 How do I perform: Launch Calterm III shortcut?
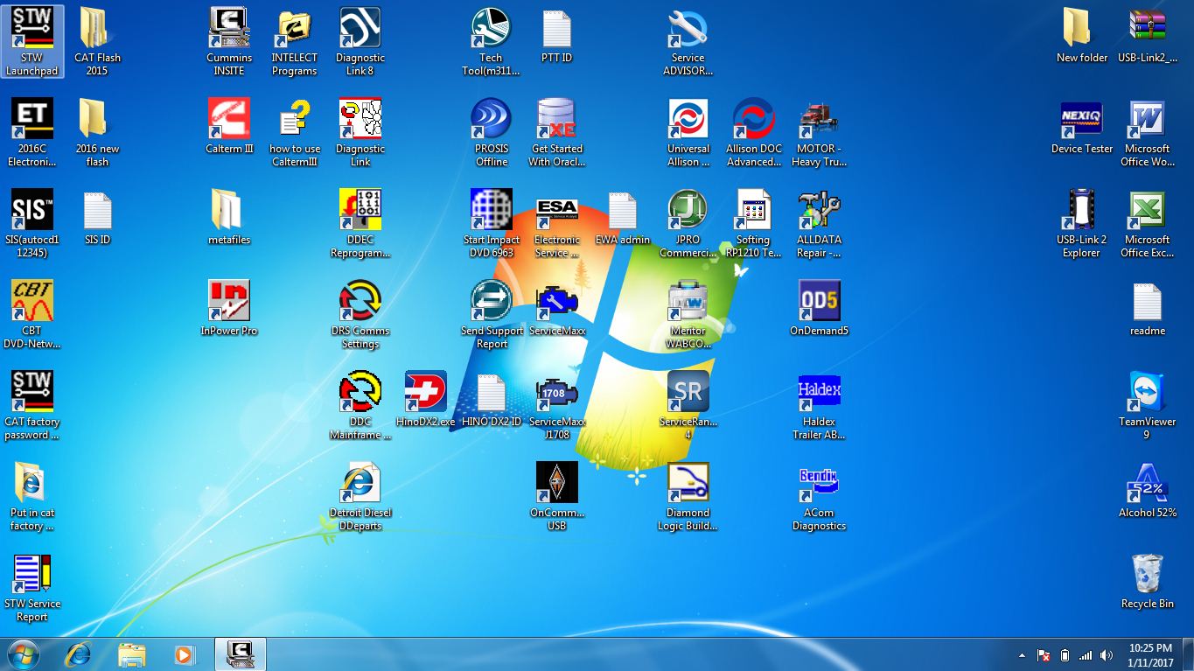click(x=229, y=126)
